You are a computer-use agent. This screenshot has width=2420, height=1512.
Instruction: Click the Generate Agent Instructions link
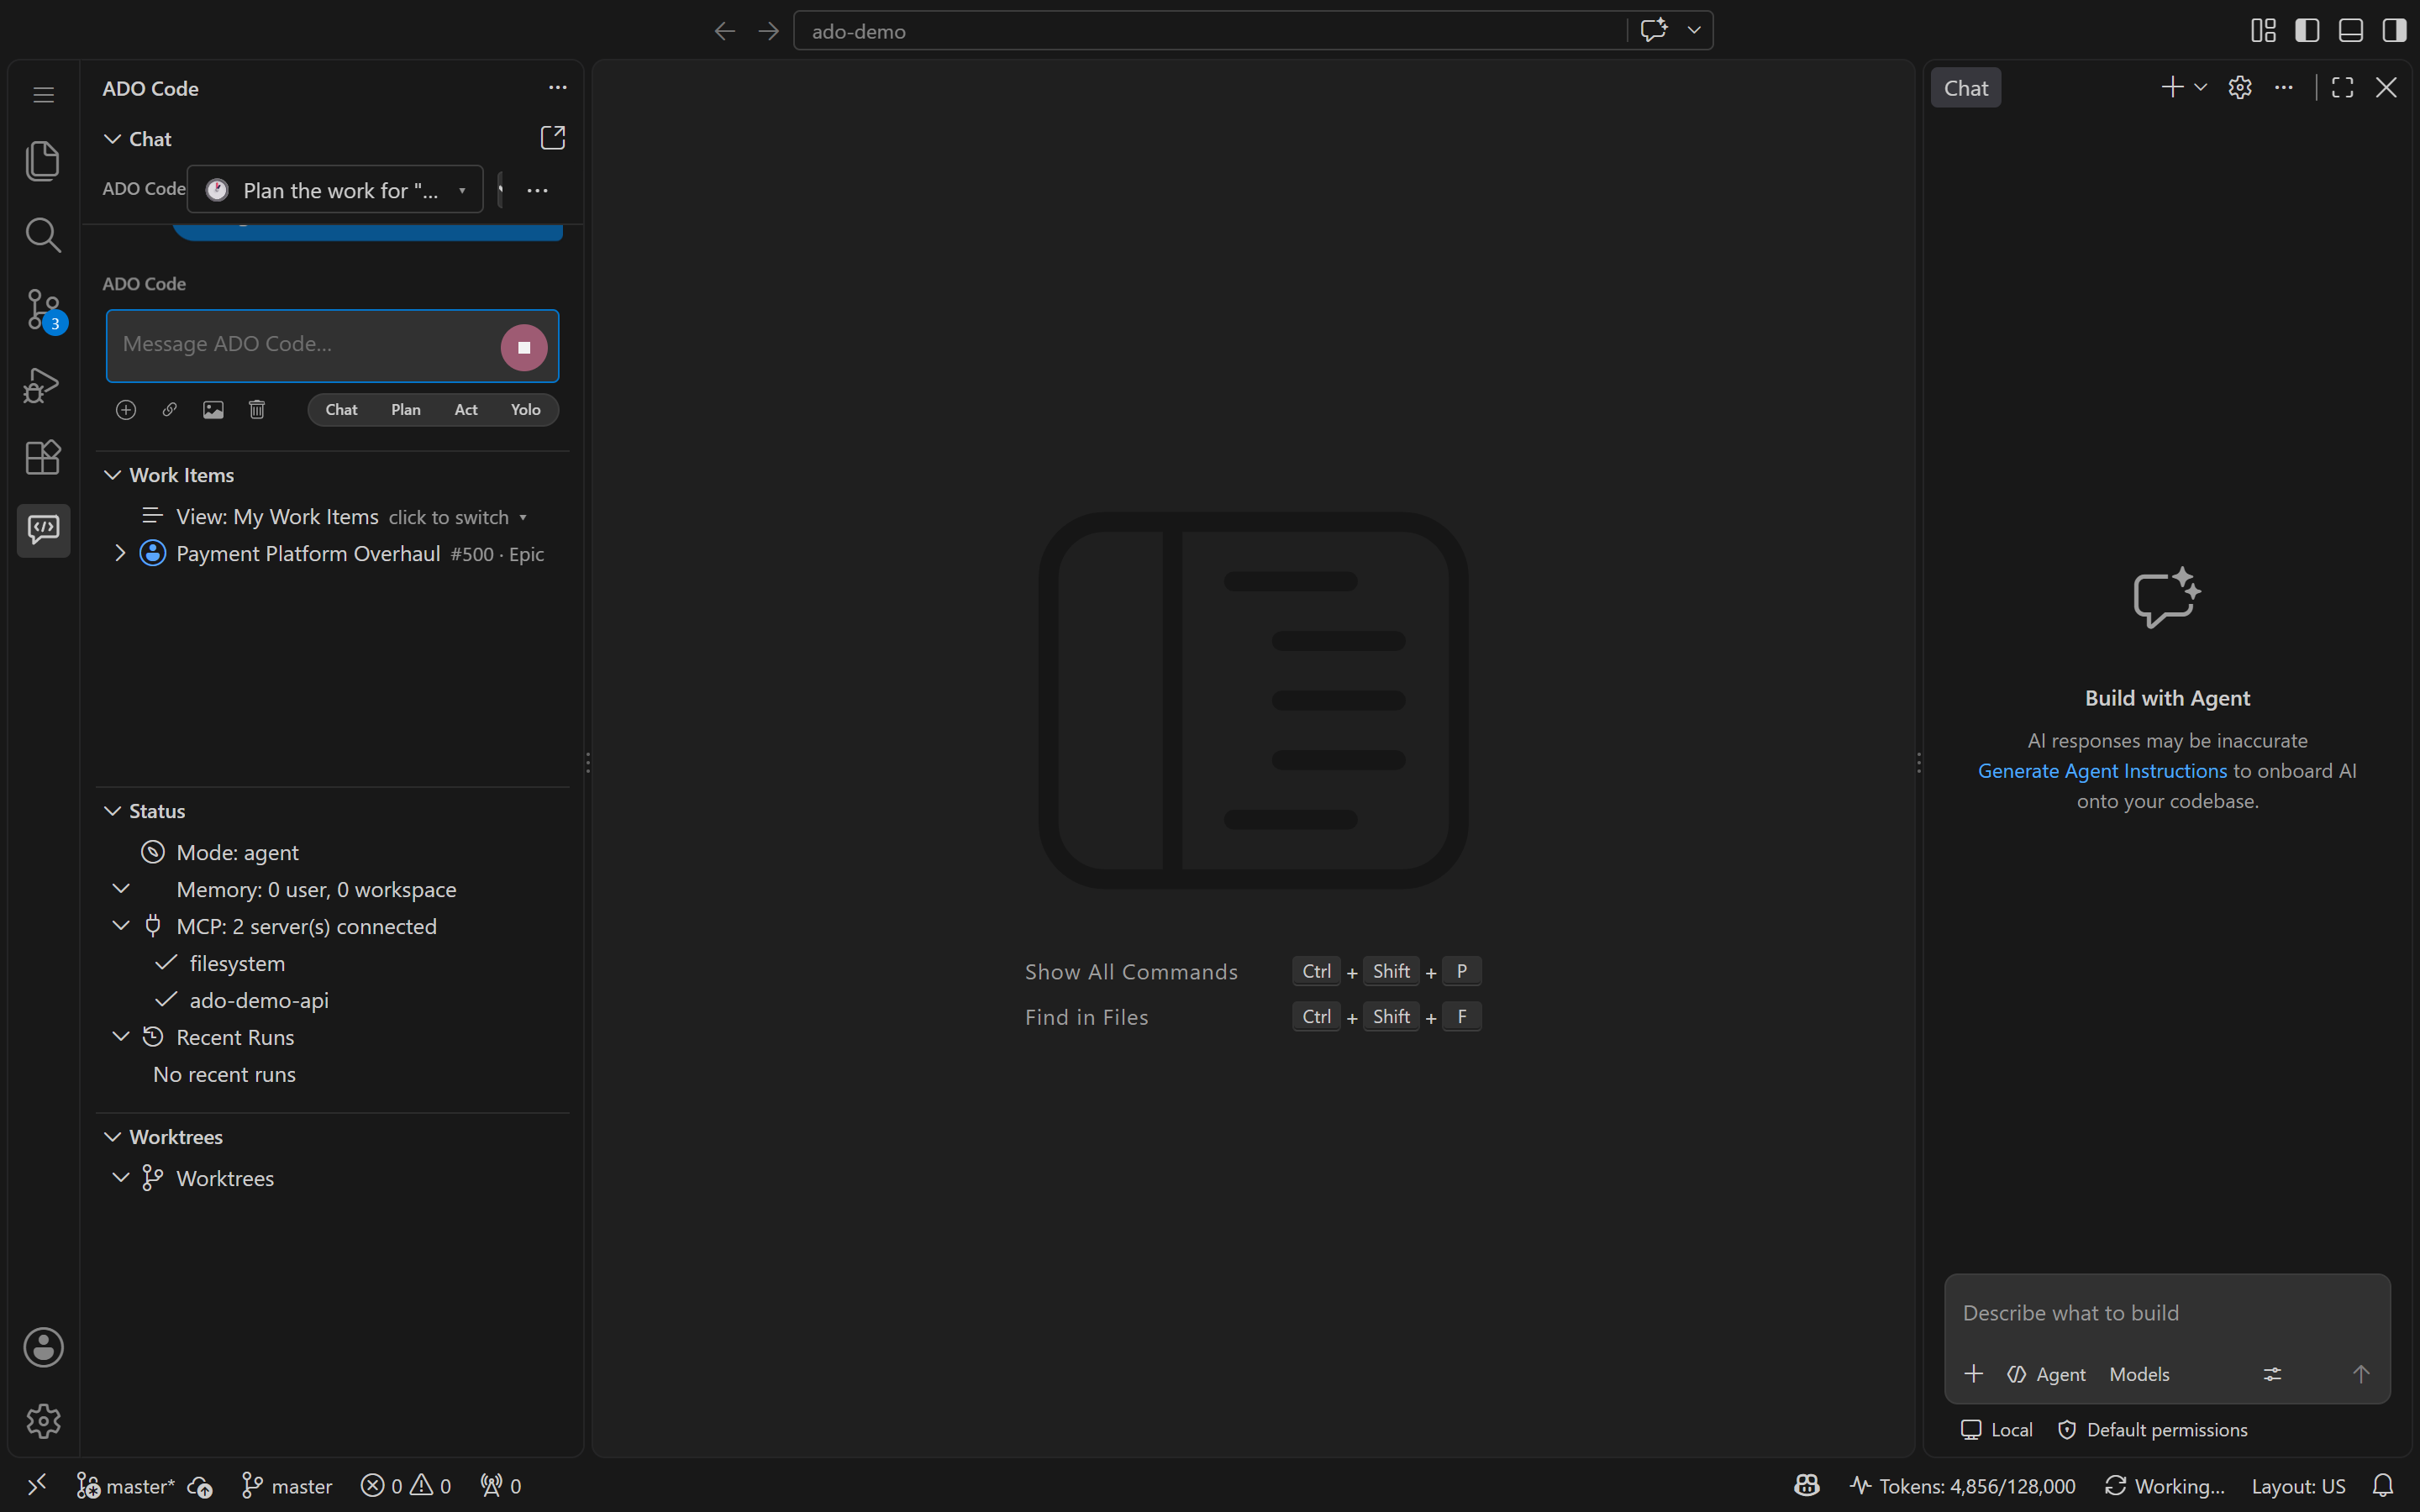tap(2102, 771)
